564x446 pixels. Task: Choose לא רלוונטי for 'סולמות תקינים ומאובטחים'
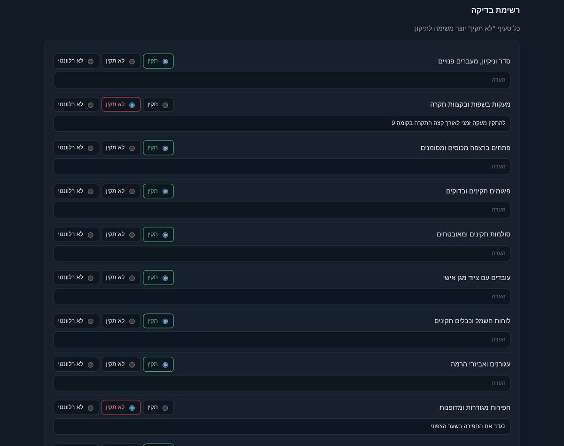click(76, 235)
